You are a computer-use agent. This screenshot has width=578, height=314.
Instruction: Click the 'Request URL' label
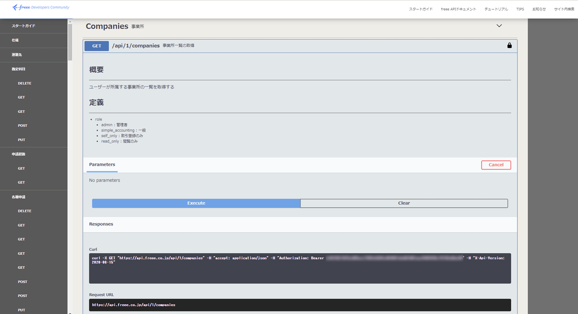coord(102,295)
